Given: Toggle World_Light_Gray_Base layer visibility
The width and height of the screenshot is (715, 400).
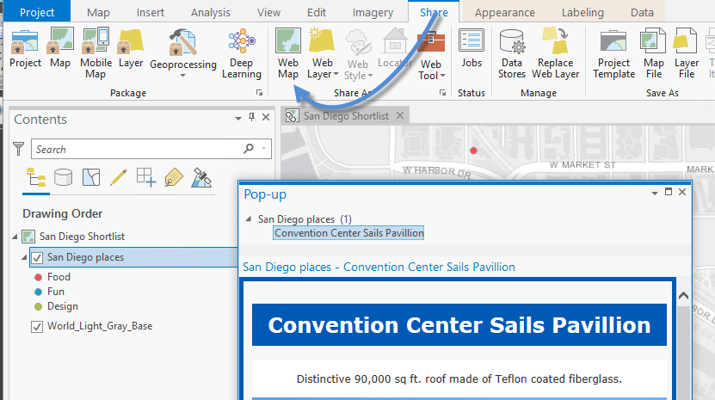Looking at the screenshot, I should [x=37, y=327].
